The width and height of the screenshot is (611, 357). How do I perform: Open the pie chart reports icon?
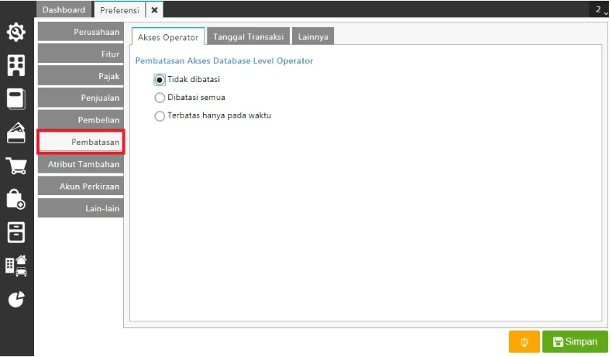[16, 299]
